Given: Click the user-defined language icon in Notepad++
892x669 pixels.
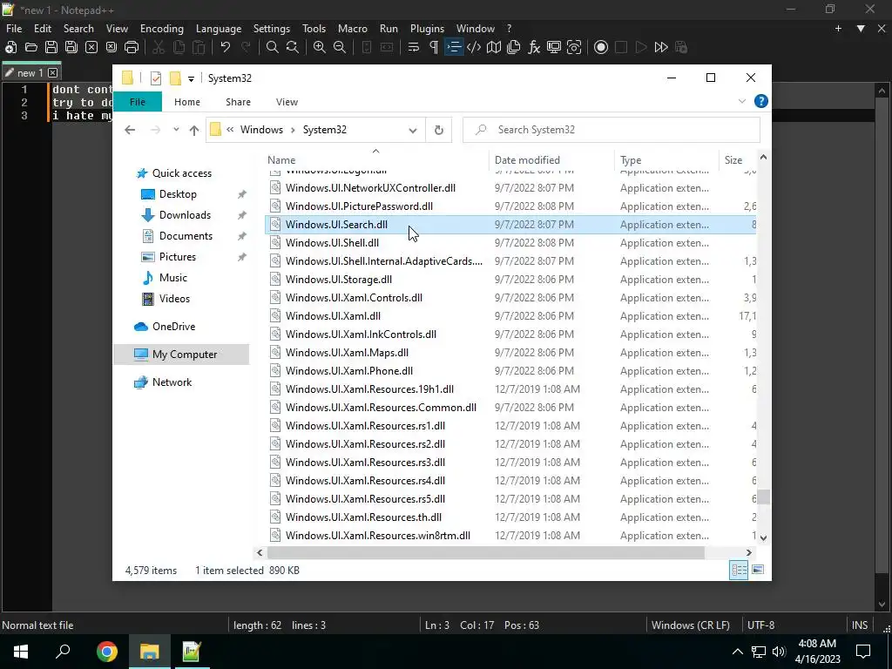Looking at the screenshot, I should click(474, 47).
